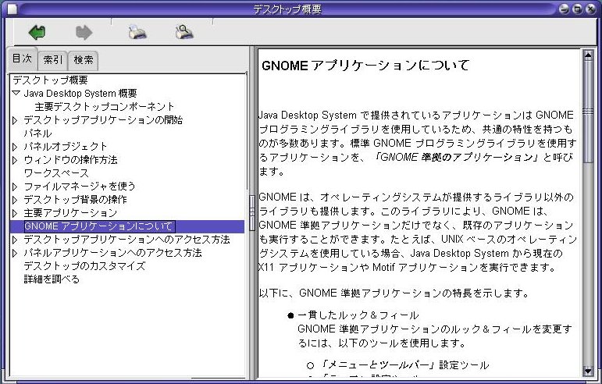This screenshot has height=384, width=602.
Task: Open デスクトップアプリケーションへのアクセス方法 topic
Action: tap(126, 240)
